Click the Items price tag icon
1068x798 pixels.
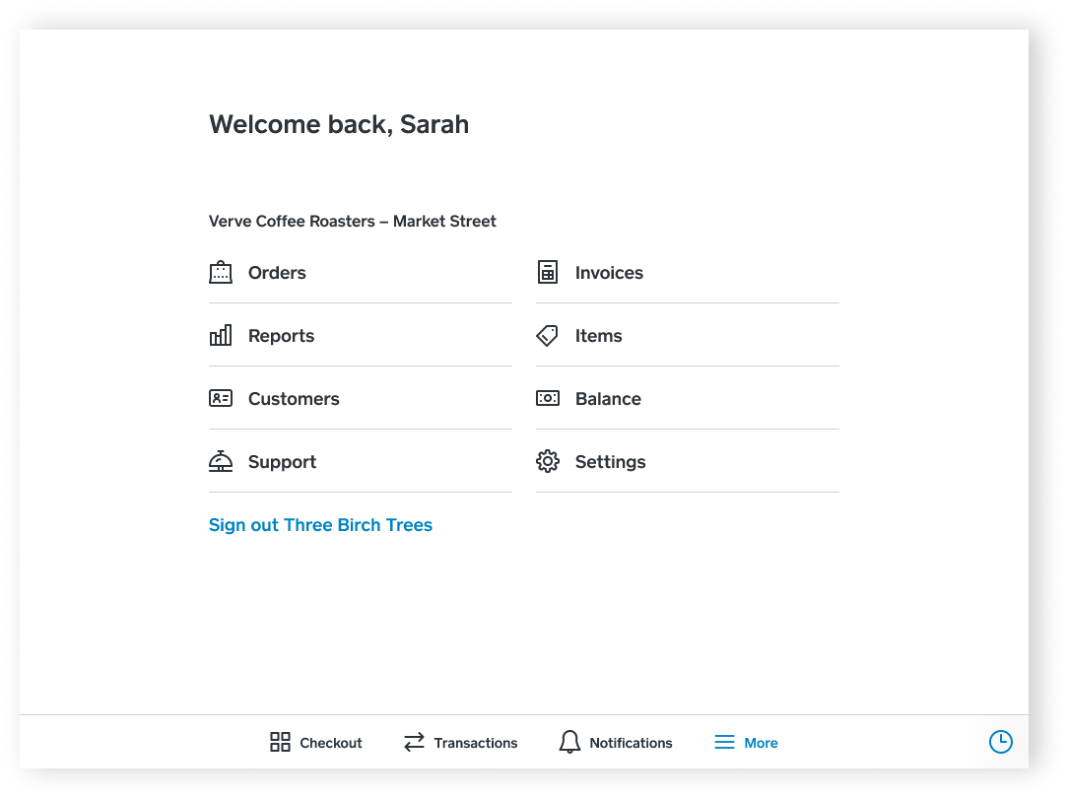pyautogui.click(x=547, y=335)
